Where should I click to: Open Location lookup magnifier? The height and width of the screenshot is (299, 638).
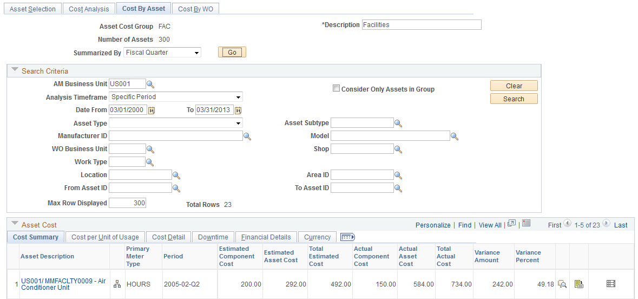pos(176,175)
